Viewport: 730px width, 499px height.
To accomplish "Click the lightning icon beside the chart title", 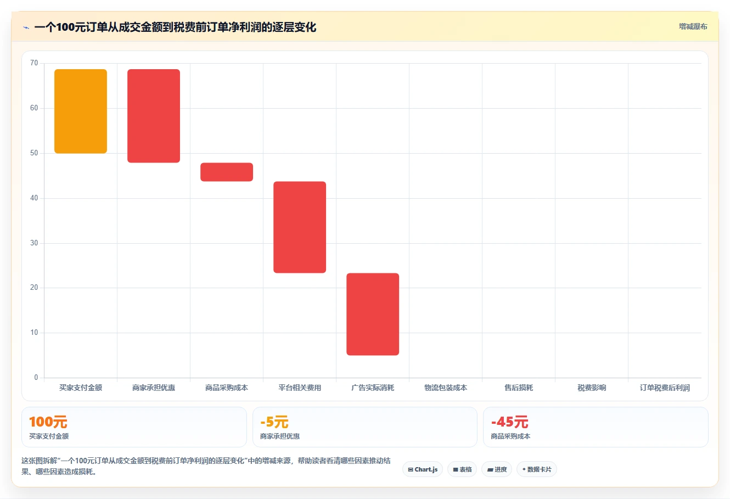I will [26, 27].
